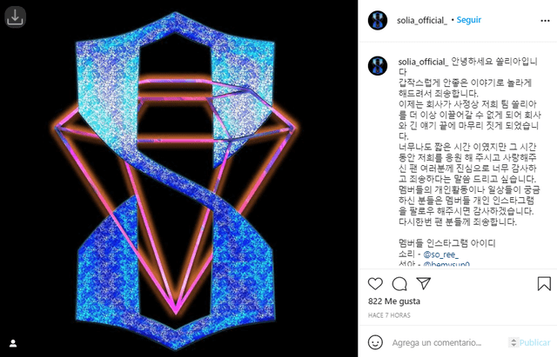Open the three-dot more options menu
The width and height of the screenshot is (557, 357).
pyautogui.click(x=545, y=21)
